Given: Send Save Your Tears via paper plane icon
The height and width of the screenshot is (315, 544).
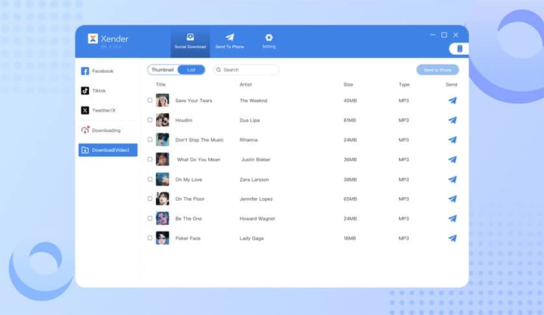Looking at the screenshot, I should pyautogui.click(x=452, y=101).
